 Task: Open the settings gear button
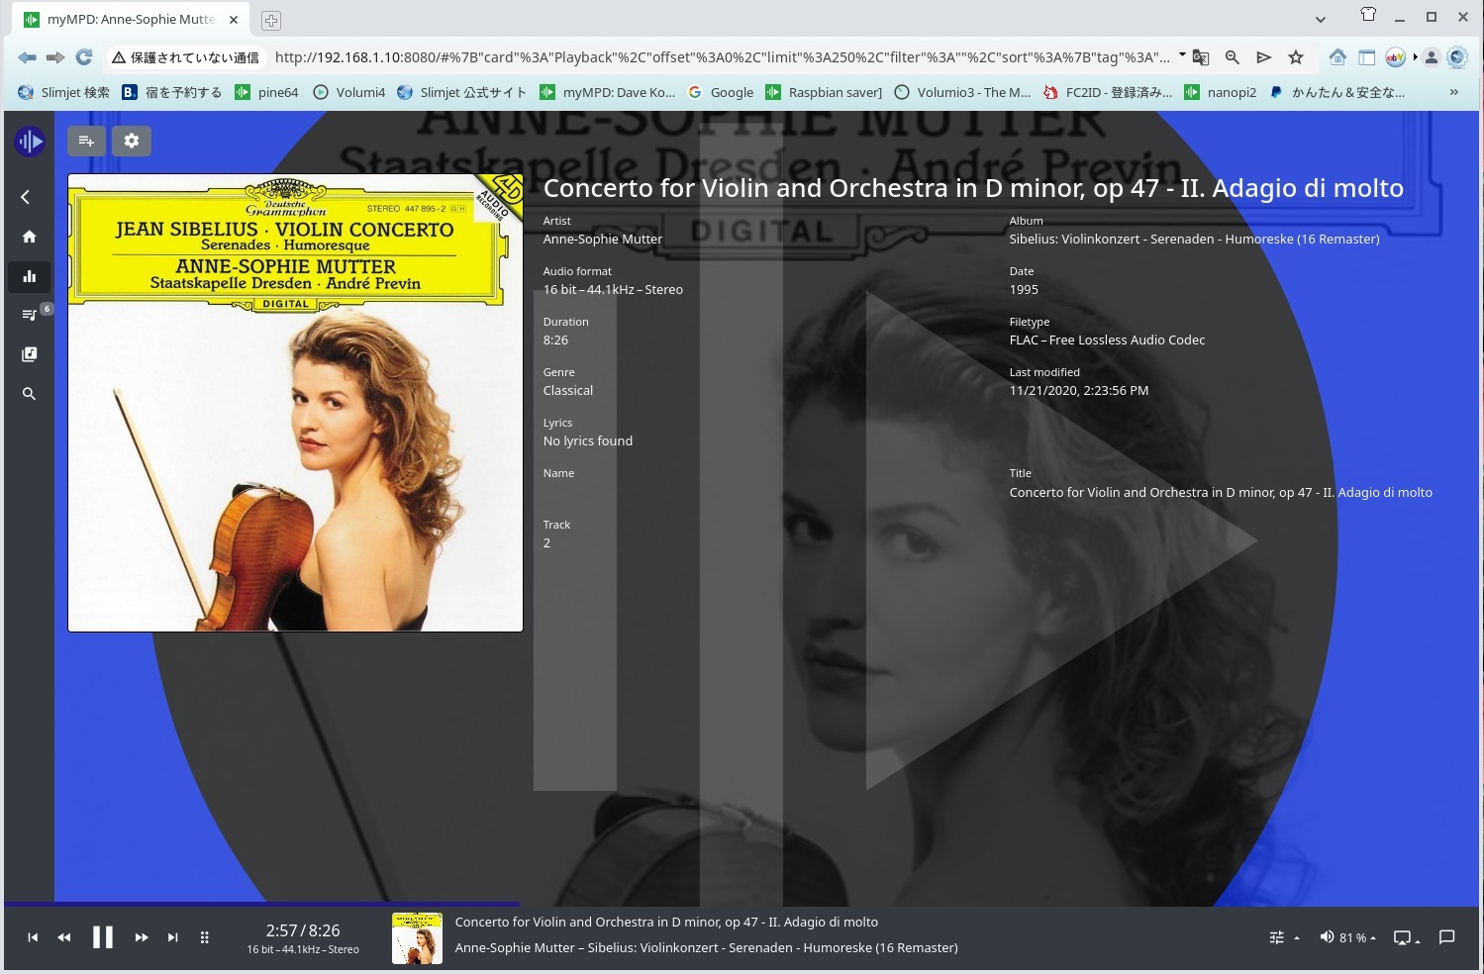coord(132,142)
